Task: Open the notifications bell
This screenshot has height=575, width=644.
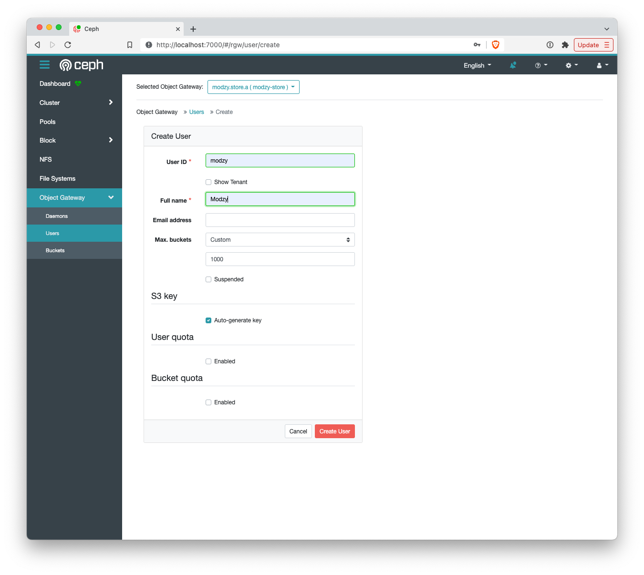Action: coord(513,65)
